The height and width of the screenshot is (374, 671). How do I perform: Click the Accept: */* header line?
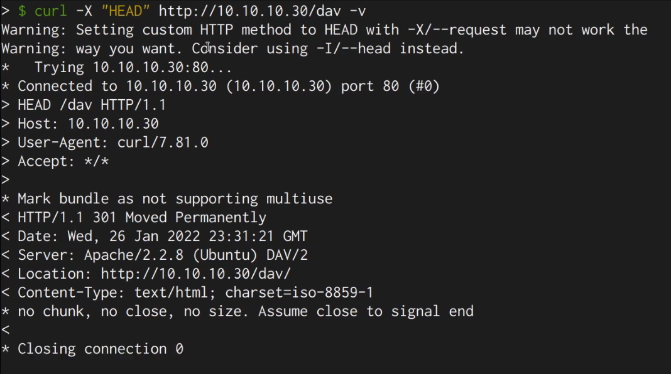tap(63, 161)
